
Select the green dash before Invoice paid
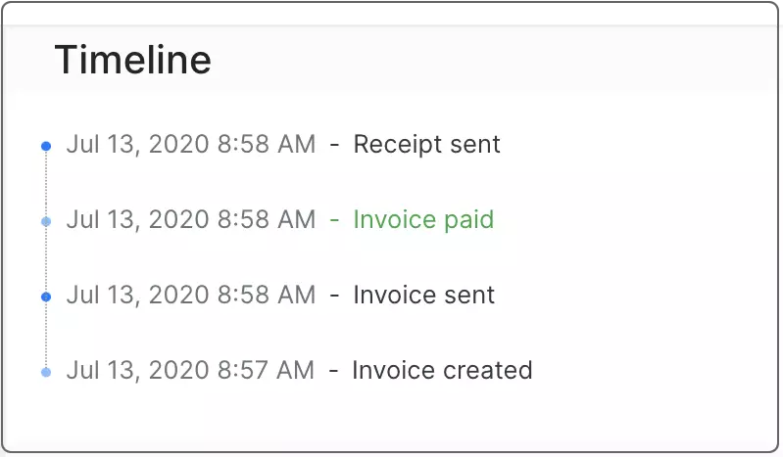(x=334, y=220)
